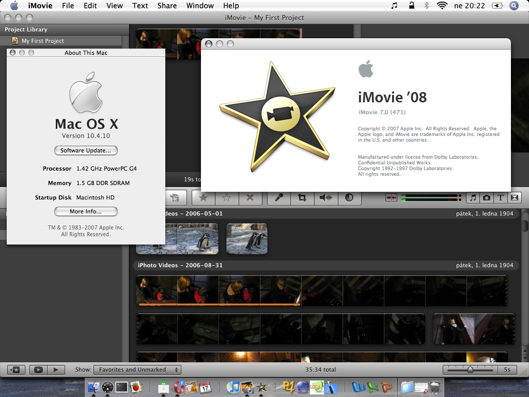Open iCal from the dock

point(205,387)
